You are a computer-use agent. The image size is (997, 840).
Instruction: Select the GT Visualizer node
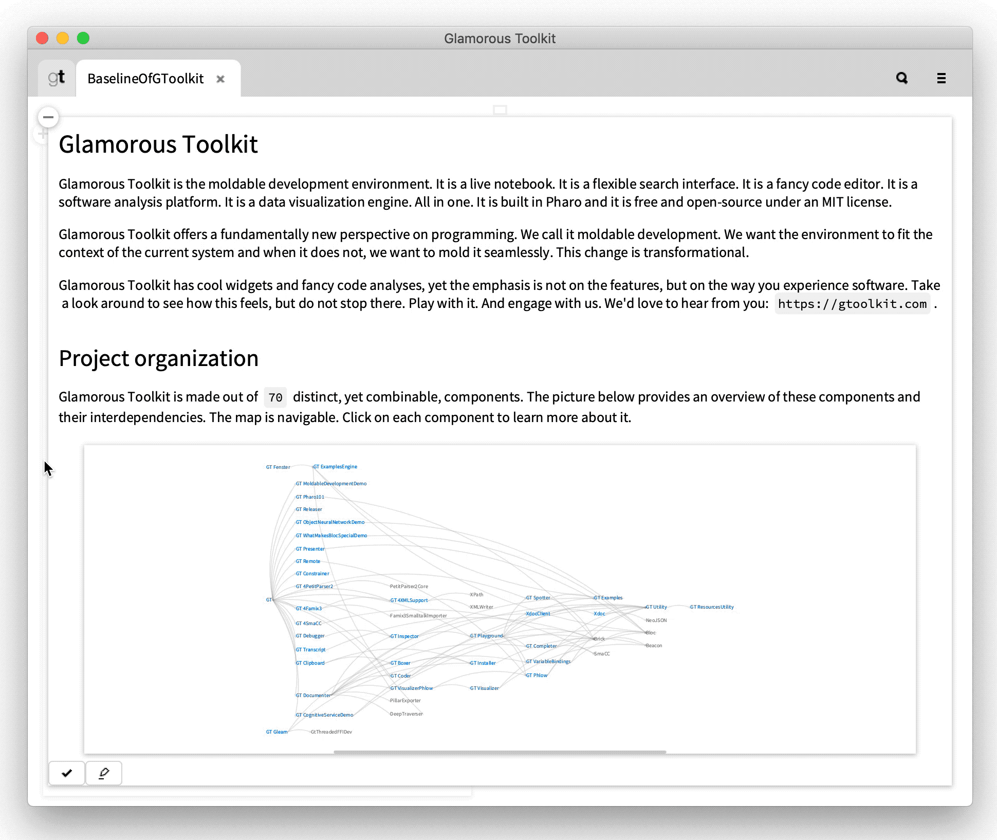tap(485, 688)
